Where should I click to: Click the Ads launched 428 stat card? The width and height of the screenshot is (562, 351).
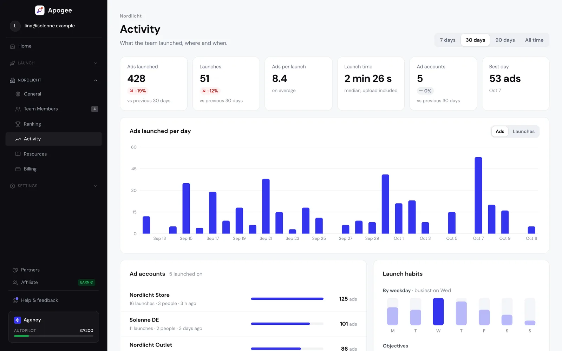[x=153, y=84]
